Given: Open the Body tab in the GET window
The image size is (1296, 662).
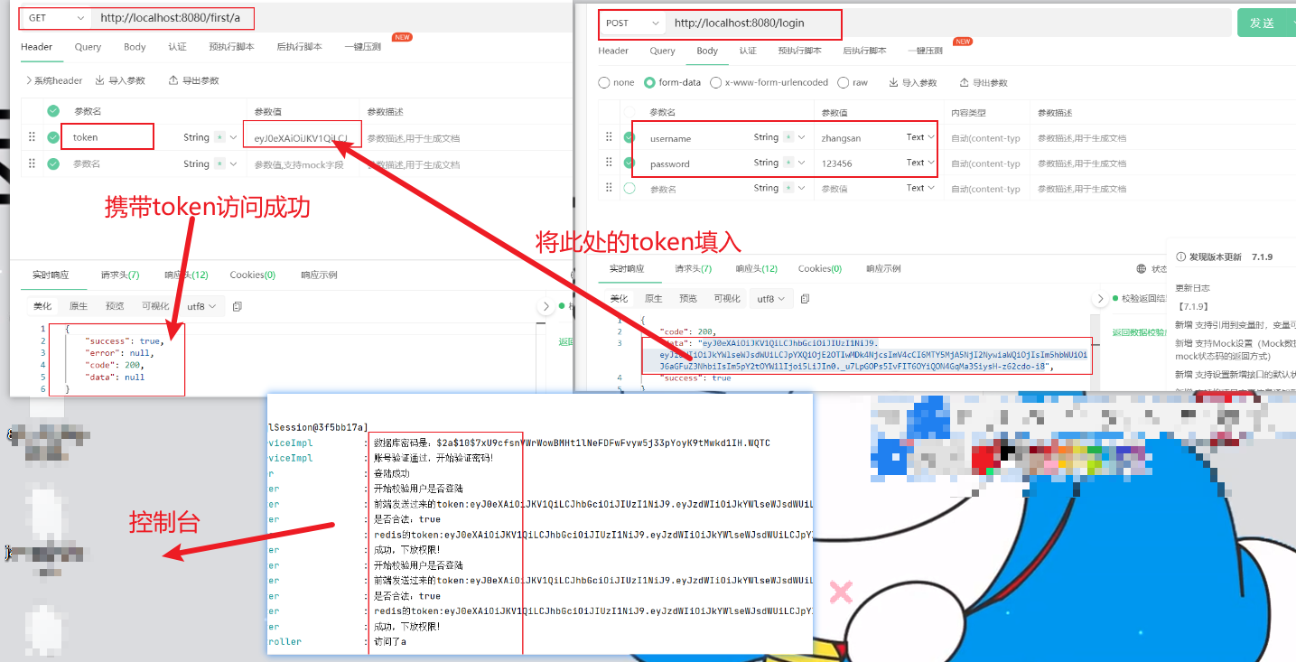Looking at the screenshot, I should (135, 47).
